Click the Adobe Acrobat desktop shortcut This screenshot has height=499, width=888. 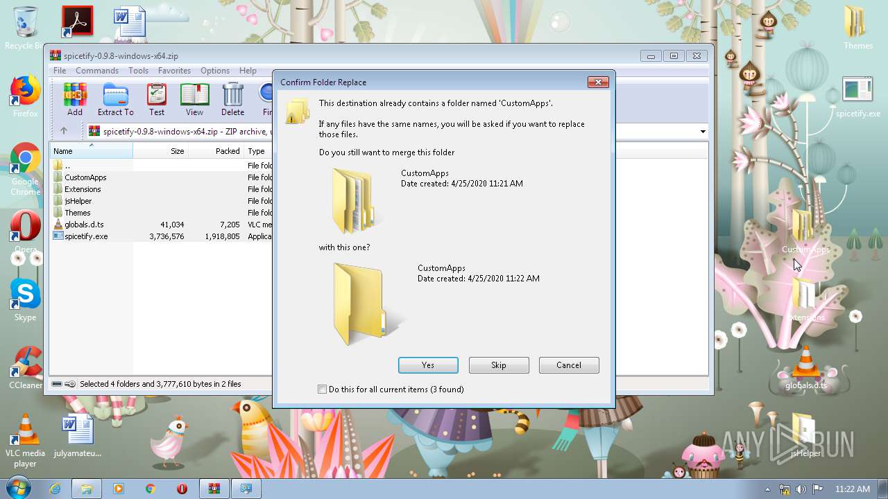(x=77, y=21)
